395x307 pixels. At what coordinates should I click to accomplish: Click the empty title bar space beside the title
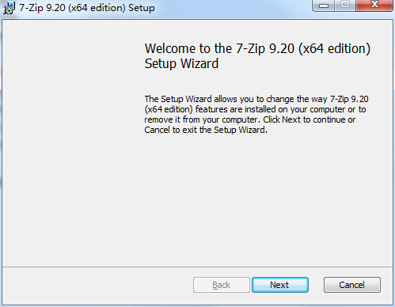pyautogui.click(x=232, y=8)
